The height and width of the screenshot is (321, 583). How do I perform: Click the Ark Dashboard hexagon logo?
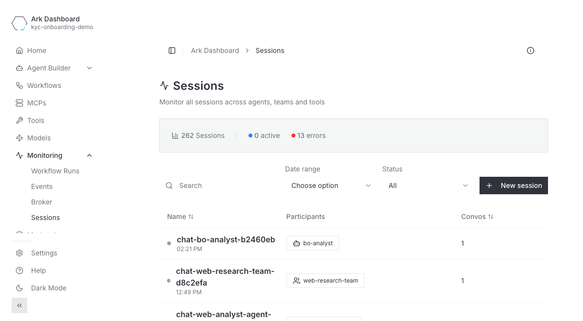pyautogui.click(x=19, y=23)
